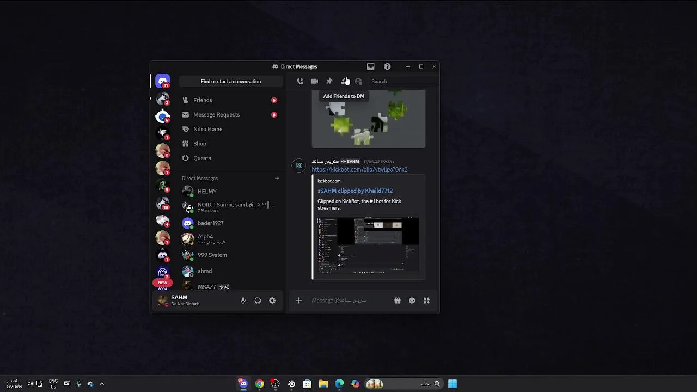Open the server icon with 5 badge
Viewport: 697px width, 392px height.
click(163, 186)
